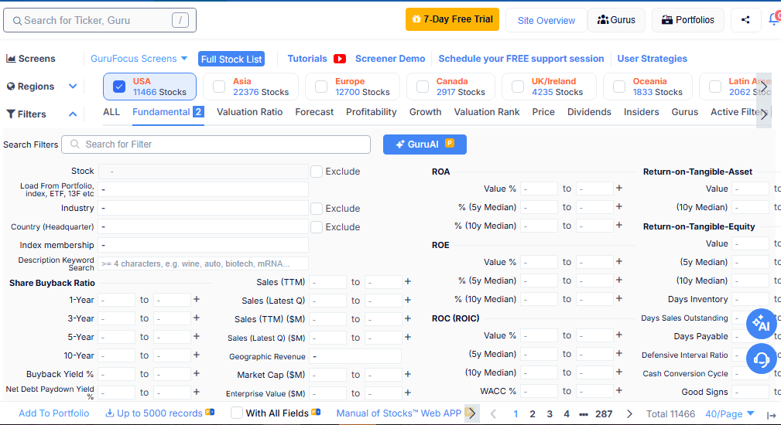Expand the Regions section chevron

73,86
